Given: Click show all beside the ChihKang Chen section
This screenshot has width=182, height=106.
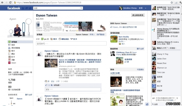Looking at the screenshot, I should click(140, 49).
